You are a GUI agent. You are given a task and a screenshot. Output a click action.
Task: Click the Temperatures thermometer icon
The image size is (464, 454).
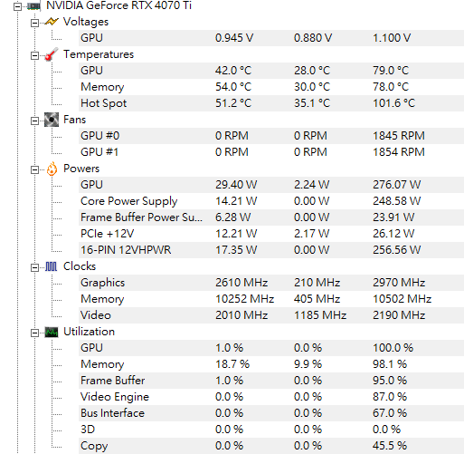click(52, 54)
